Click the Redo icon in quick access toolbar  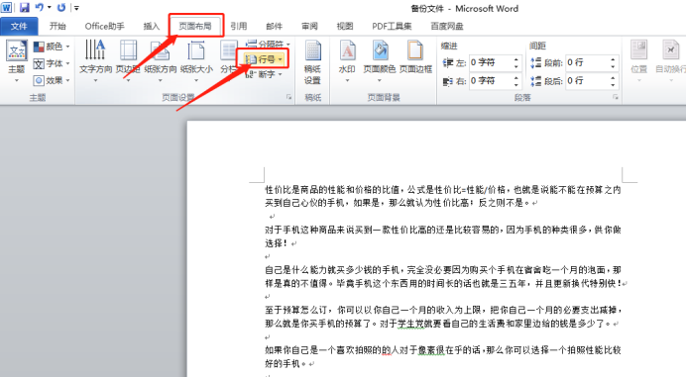pyautogui.click(x=61, y=8)
